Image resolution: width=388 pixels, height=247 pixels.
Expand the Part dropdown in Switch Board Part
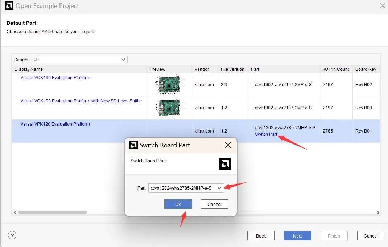pyautogui.click(x=219, y=188)
